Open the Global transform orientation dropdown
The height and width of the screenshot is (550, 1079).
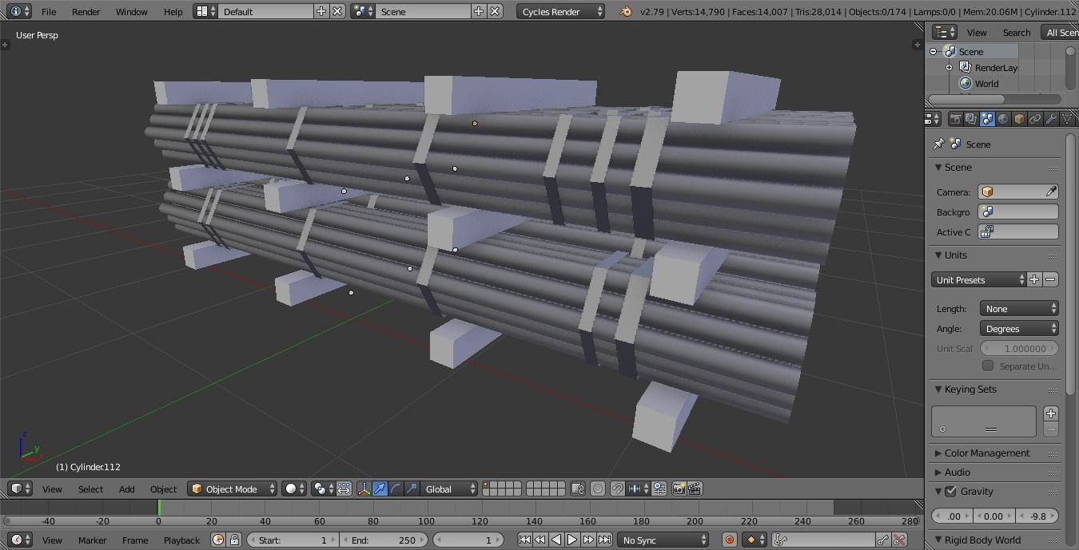coord(446,489)
